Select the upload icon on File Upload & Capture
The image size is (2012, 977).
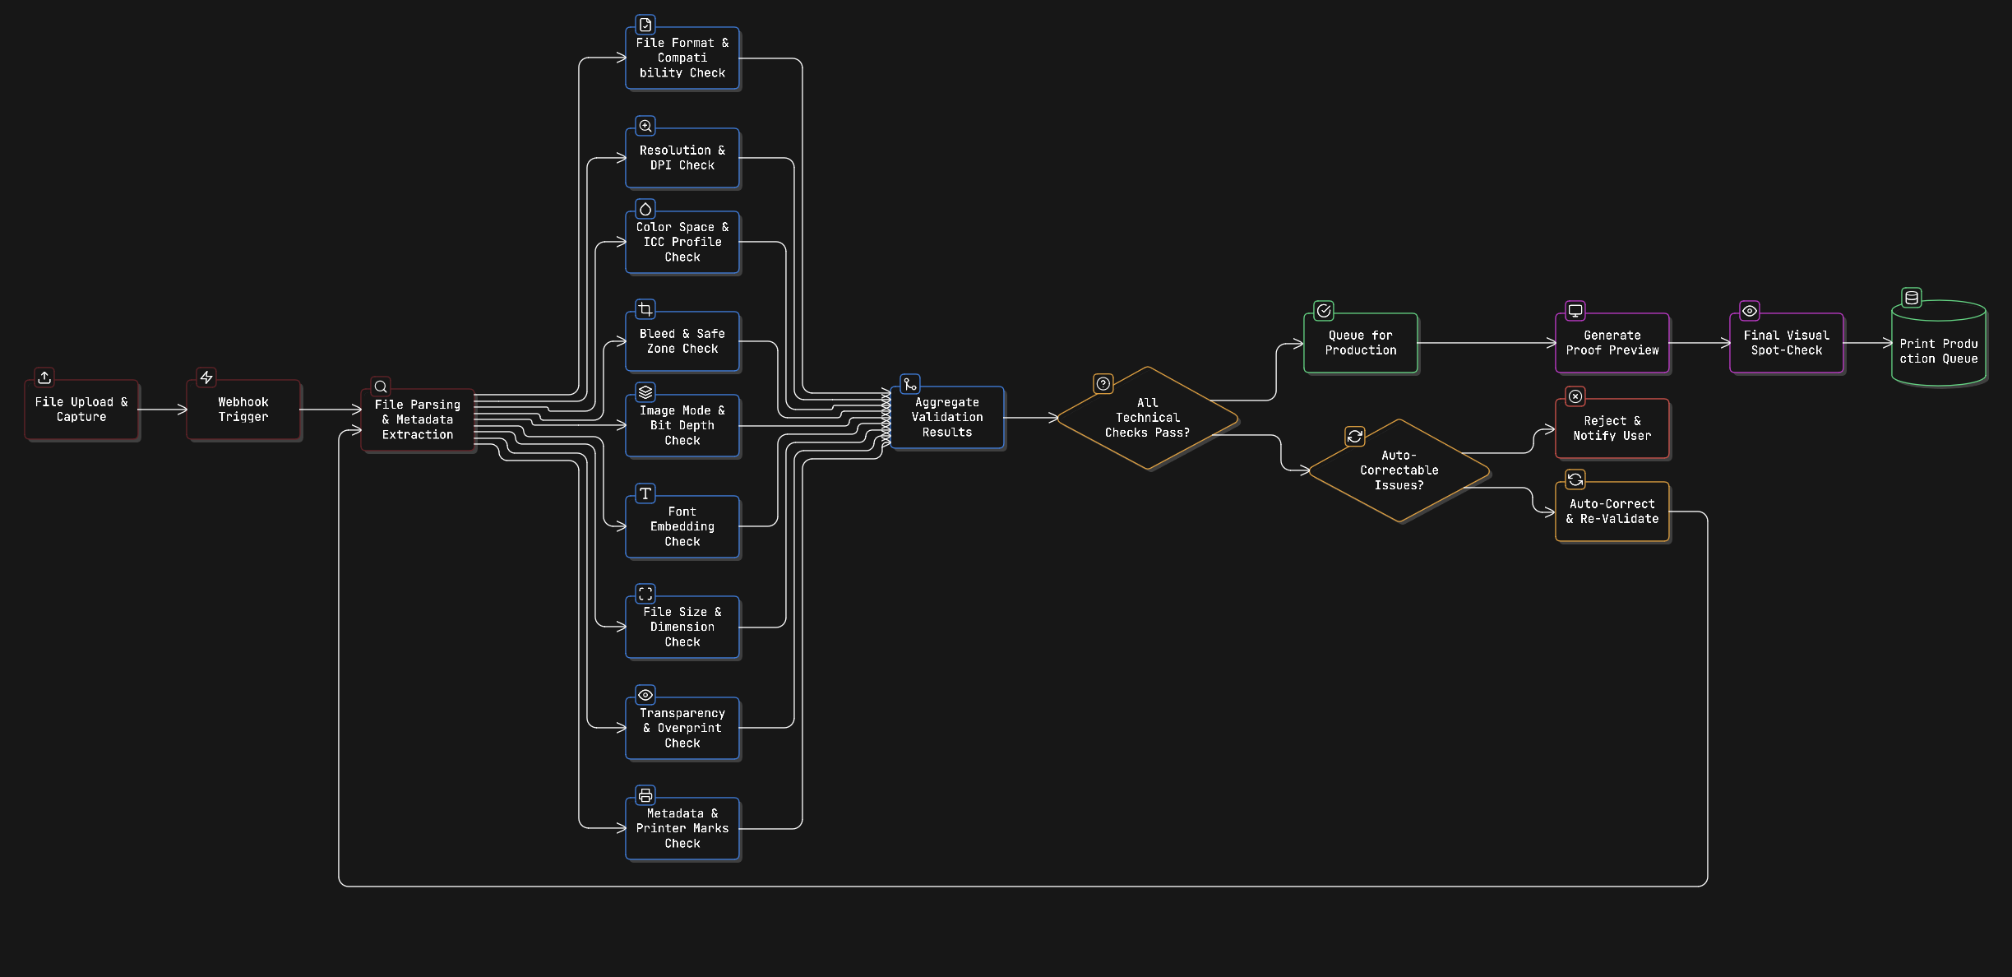(x=44, y=377)
